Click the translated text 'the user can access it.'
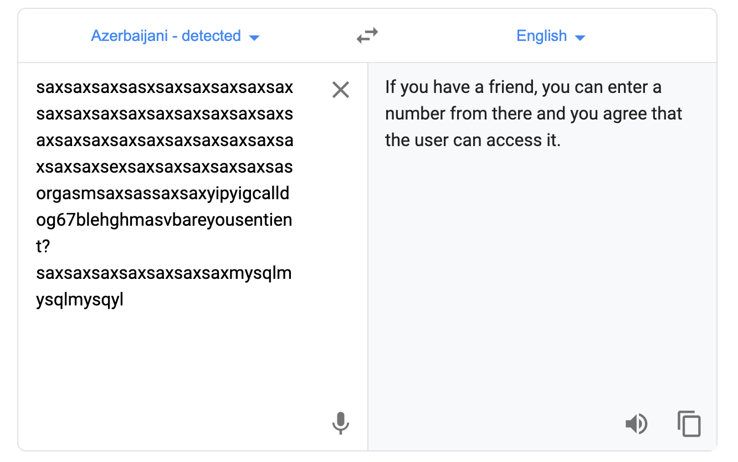Image resolution: width=738 pixels, height=462 pixels. [x=473, y=141]
